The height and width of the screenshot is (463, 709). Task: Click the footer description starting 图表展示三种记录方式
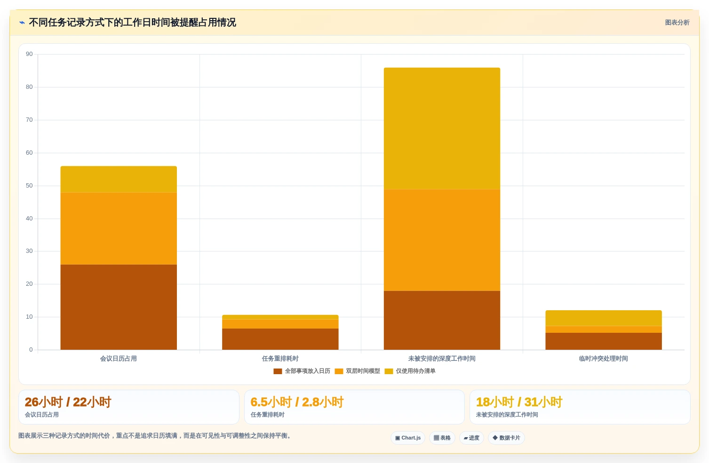point(156,436)
